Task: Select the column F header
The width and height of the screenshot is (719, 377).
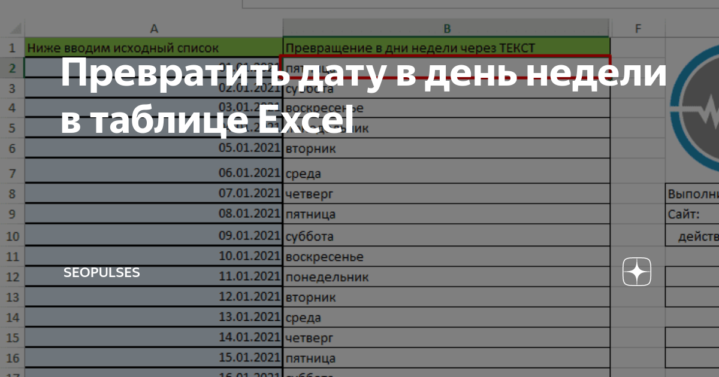Action: point(637,28)
